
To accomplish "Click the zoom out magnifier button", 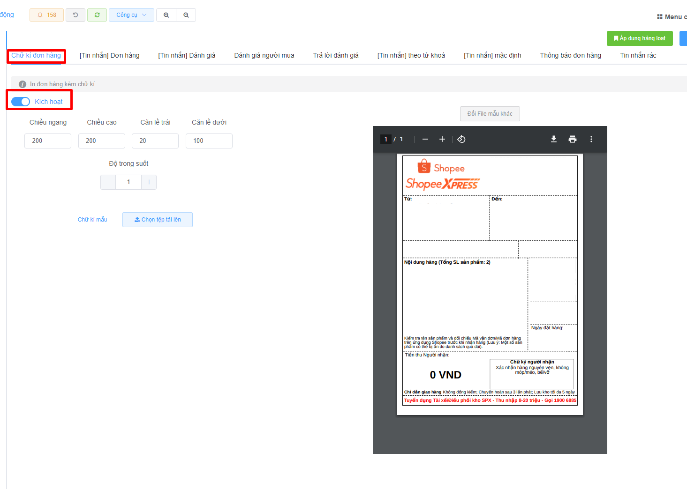I will pos(186,15).
